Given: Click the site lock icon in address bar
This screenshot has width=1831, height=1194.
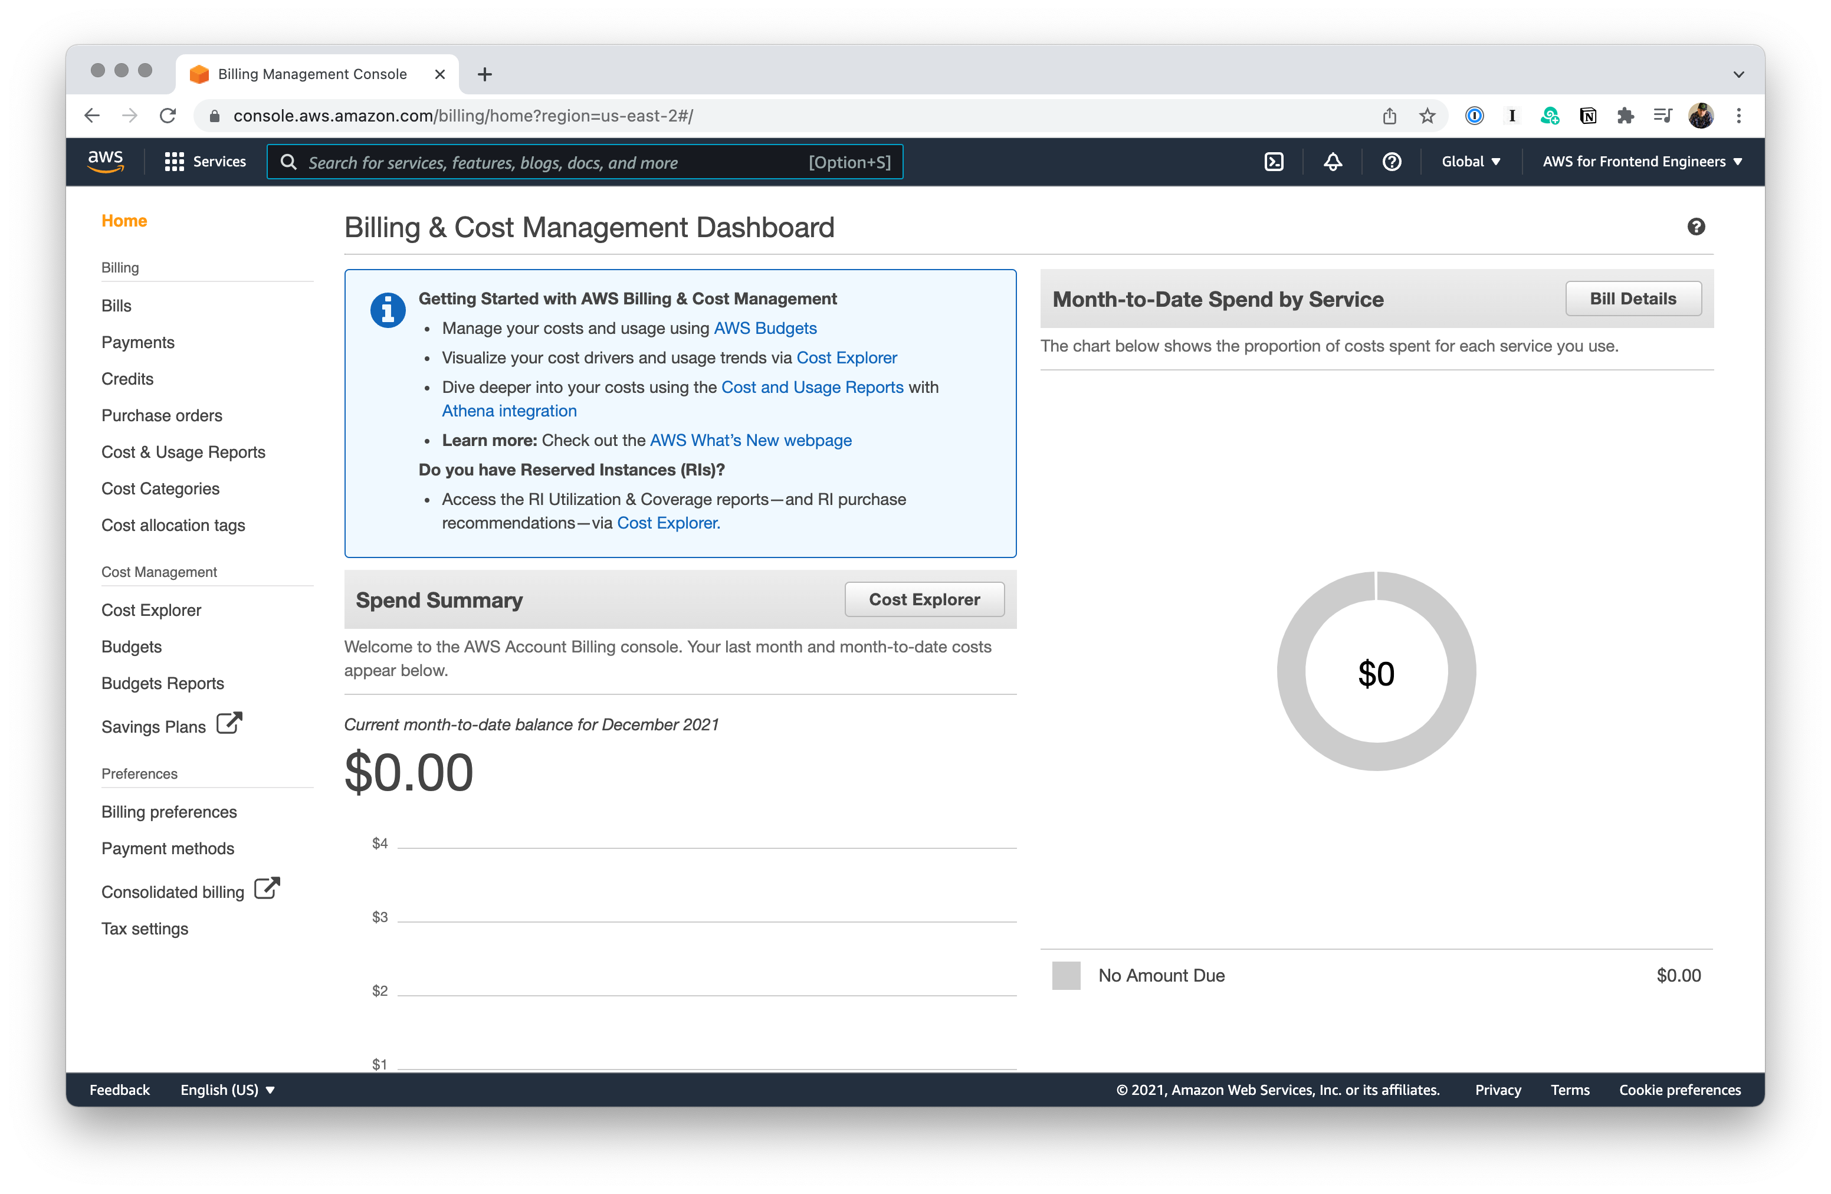Looking at the screenshot, I should (x=215, y=116).
